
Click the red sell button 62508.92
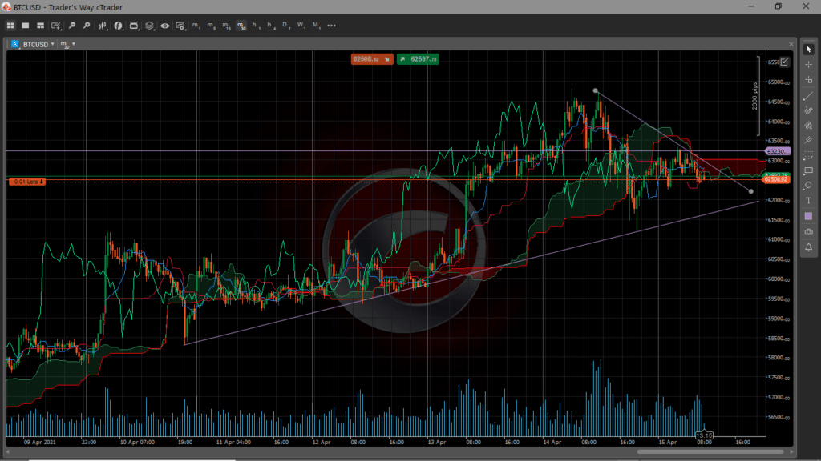click(x=372, y=59)
